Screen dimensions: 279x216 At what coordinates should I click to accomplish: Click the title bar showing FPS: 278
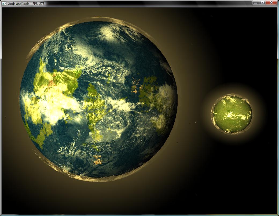[107, 3]
